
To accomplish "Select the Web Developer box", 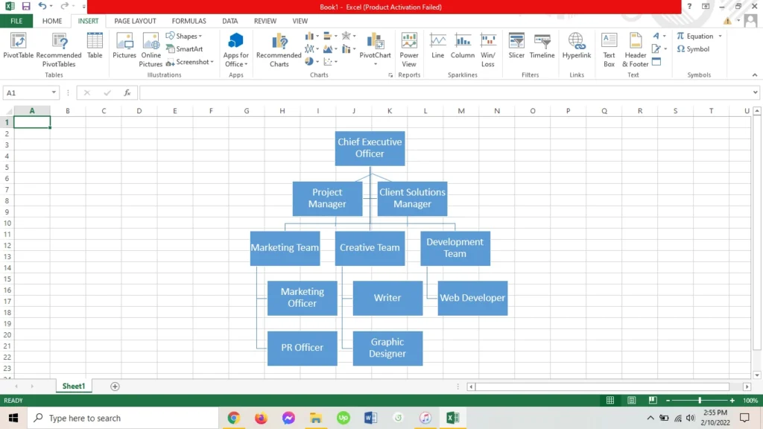I will click(x=472, y=298).
